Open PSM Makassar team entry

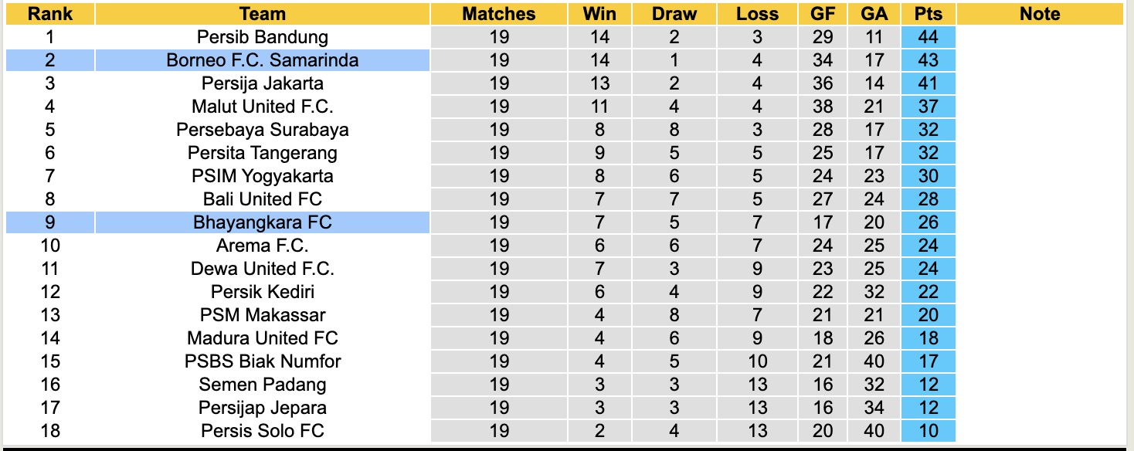click(263, 315)
